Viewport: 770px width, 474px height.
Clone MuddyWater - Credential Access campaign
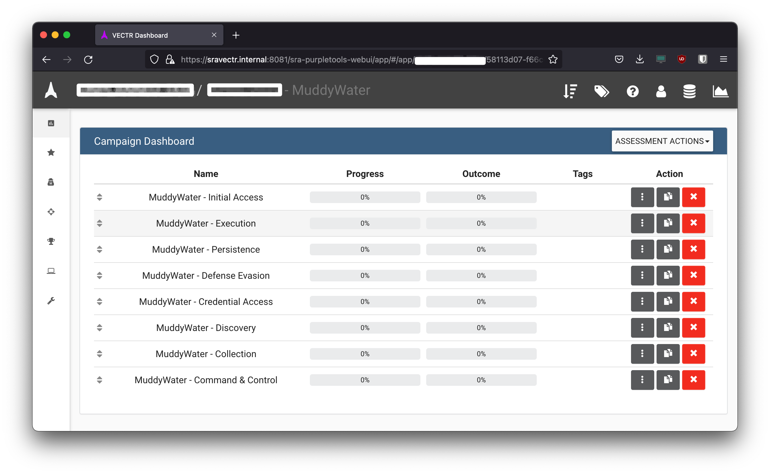(668, 301)
